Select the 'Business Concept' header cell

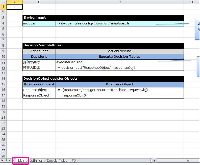[x=39, y=84]
